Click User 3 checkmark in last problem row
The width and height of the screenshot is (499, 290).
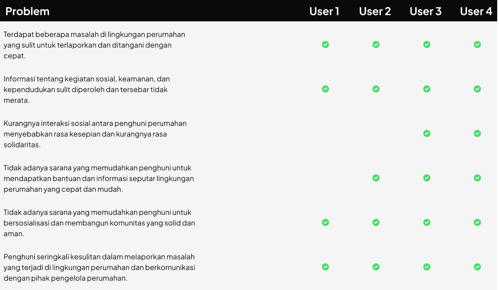(427, 267)
